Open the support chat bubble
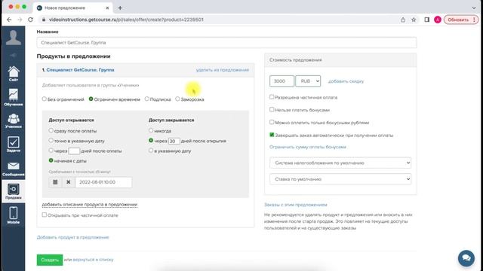This screenshot has height=271, width=483. point(466,258)
